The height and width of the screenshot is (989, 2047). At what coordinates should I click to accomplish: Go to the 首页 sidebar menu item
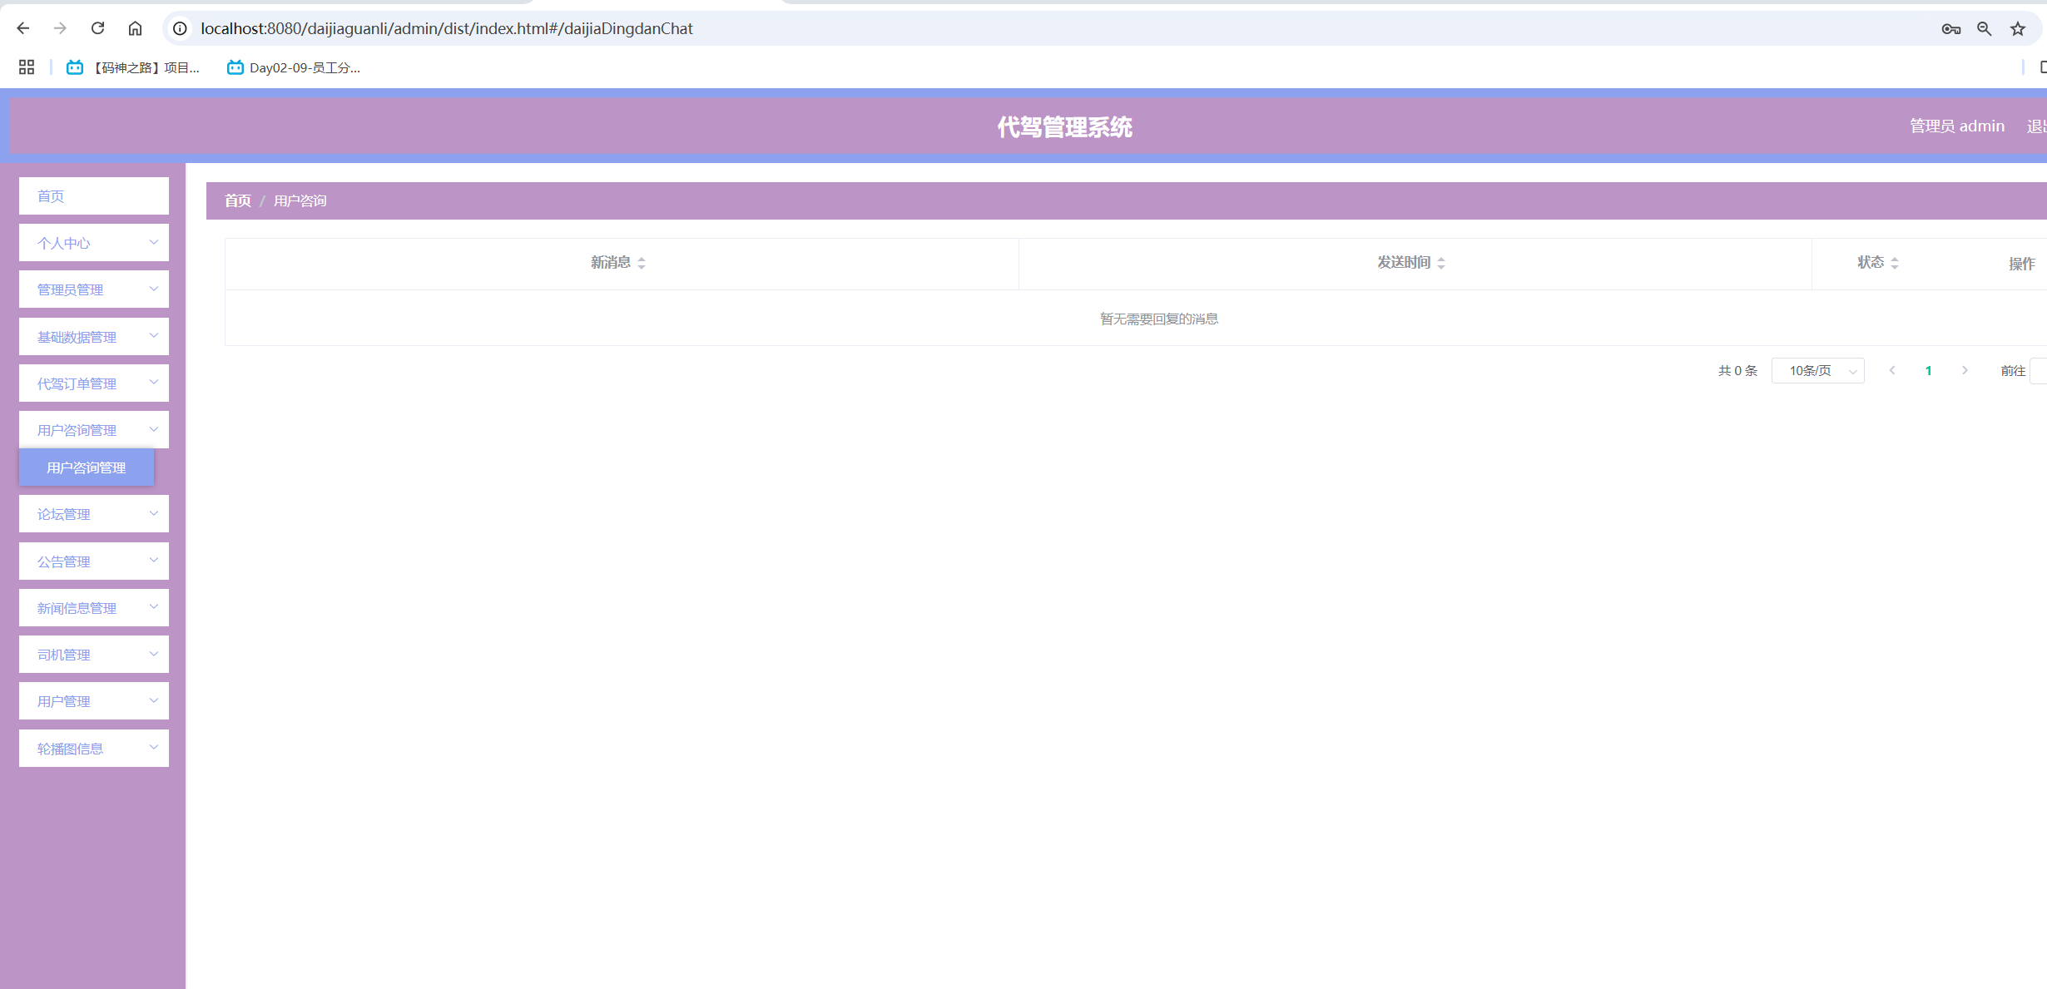click(94, 196)
